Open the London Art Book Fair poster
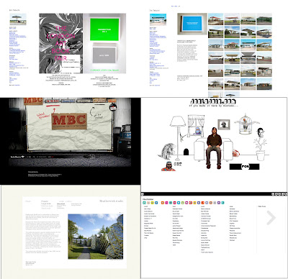The image size is (288, 279). coord(61,43)
